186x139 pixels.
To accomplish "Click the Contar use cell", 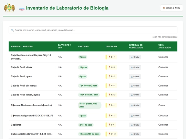I will click(162, 105).
